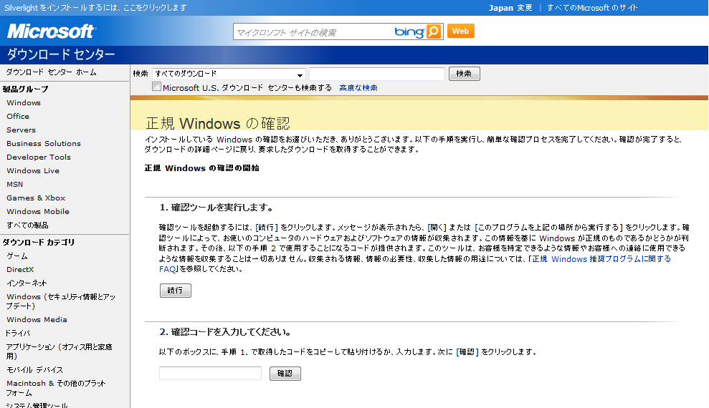
Task: Click the ダウンロード カテゴリ sidebar heading
Action: (x=39, y=243)
